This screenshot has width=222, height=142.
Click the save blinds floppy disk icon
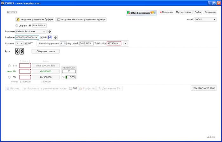pyautogui.click(x=49, y=37)
